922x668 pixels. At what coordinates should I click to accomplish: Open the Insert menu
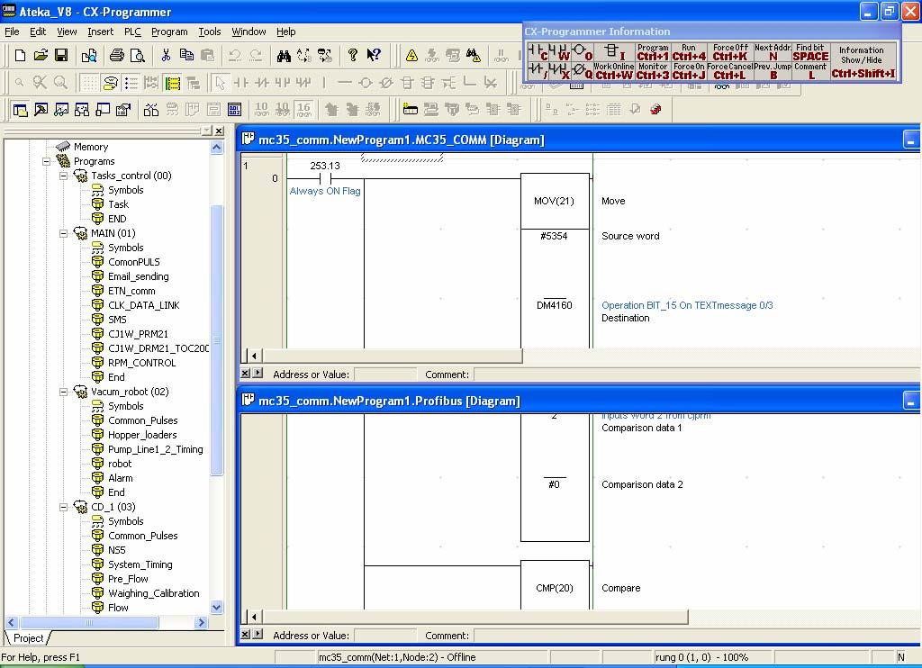tap(101, 32)
